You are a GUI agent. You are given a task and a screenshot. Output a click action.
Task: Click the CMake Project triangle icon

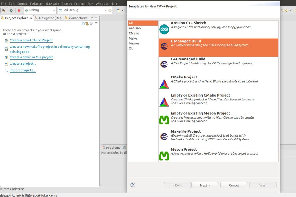coord(164,84)
